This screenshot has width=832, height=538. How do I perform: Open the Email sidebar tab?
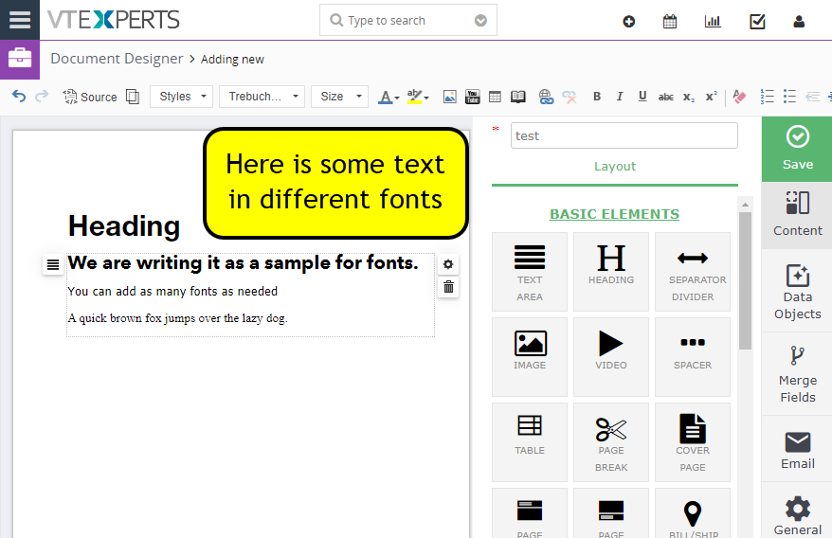[x=797, y=449]
